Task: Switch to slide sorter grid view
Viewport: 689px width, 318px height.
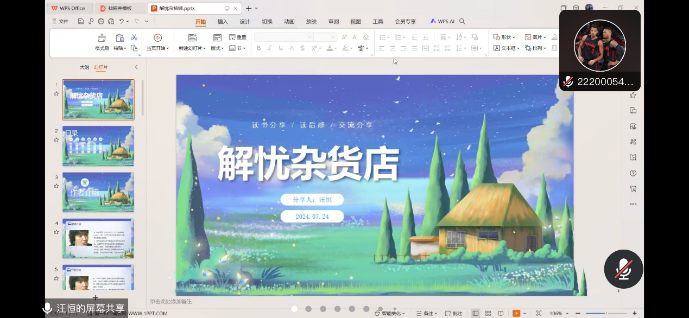Action: (488, 313)
